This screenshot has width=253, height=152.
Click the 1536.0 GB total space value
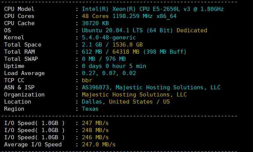(127, 45)
